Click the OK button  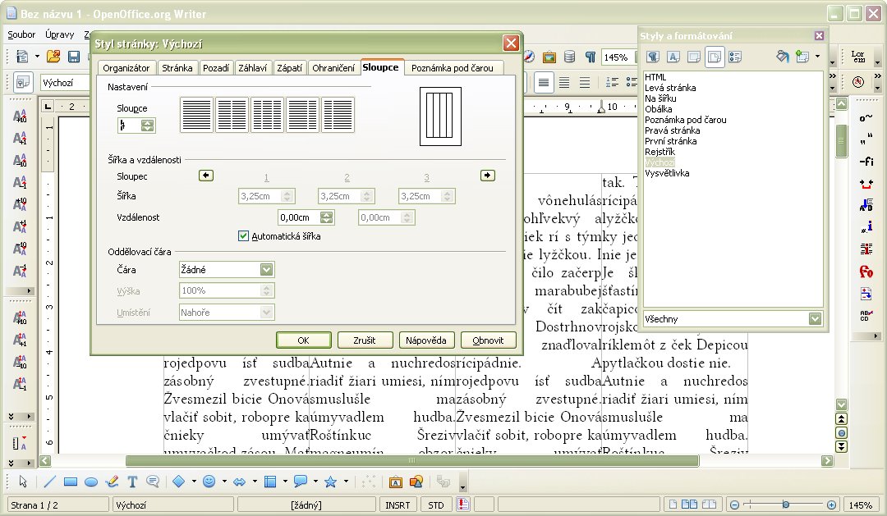[x=303, y=340]
